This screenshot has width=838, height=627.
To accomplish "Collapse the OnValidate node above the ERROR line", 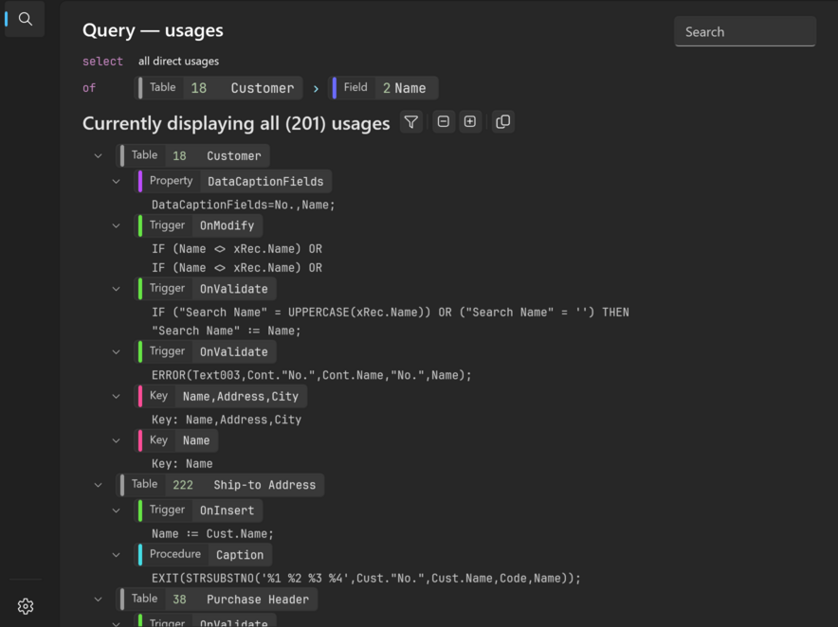I will 116,352.
